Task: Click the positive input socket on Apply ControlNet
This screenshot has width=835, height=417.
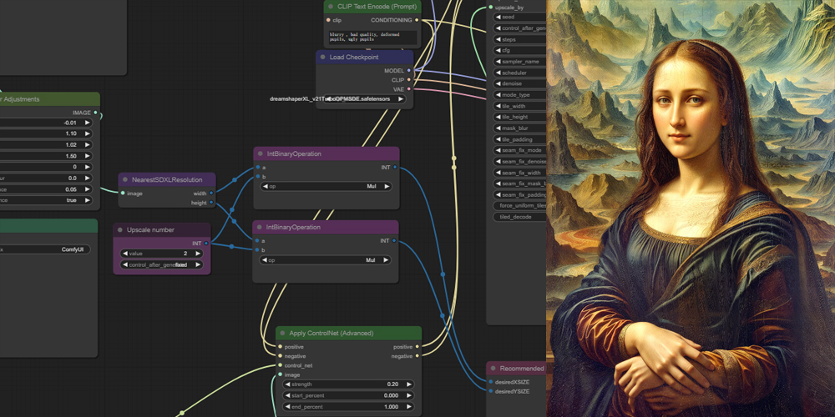Action: coord(280,347)
